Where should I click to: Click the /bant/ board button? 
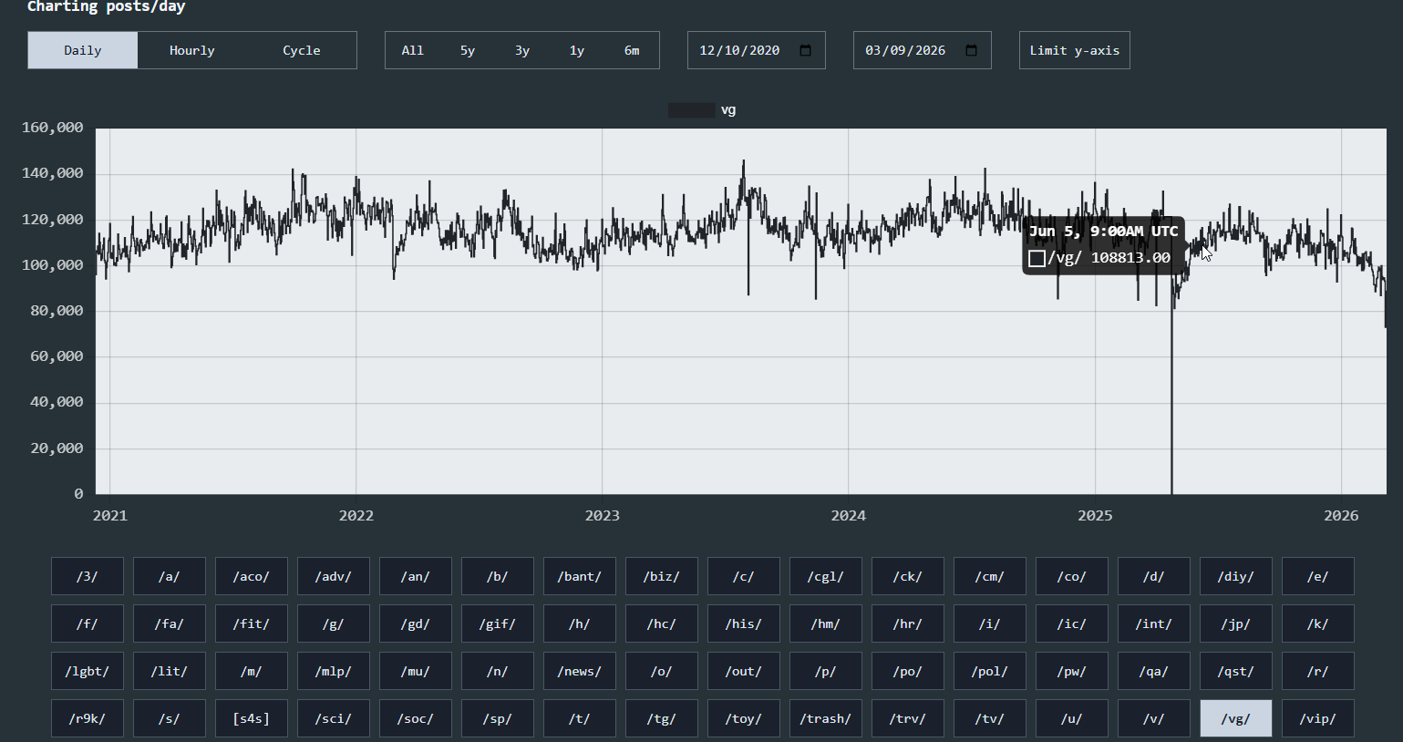580,576
